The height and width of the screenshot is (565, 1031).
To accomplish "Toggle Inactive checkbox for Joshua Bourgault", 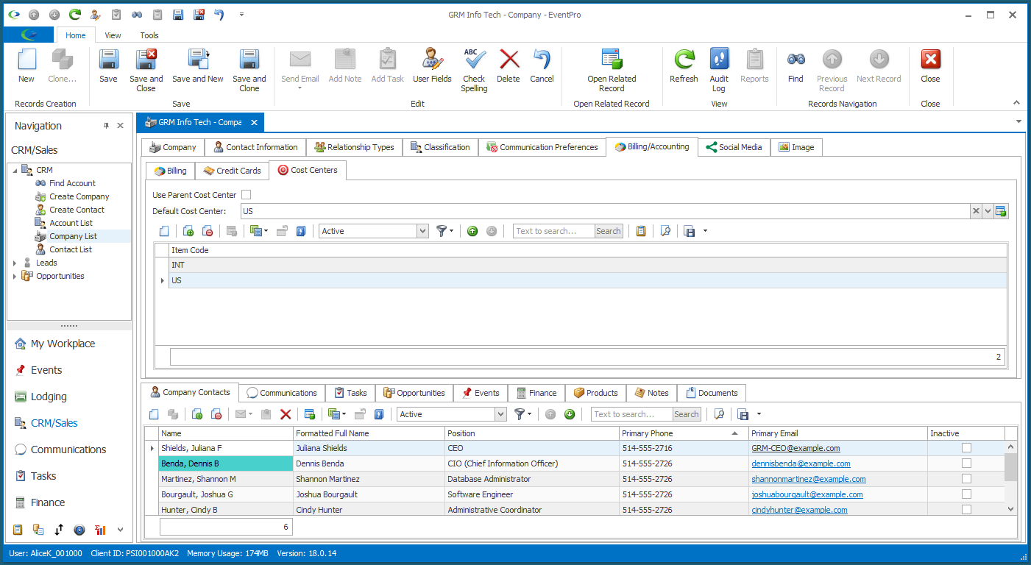I will pyautogui.click(x=966, y=494).
